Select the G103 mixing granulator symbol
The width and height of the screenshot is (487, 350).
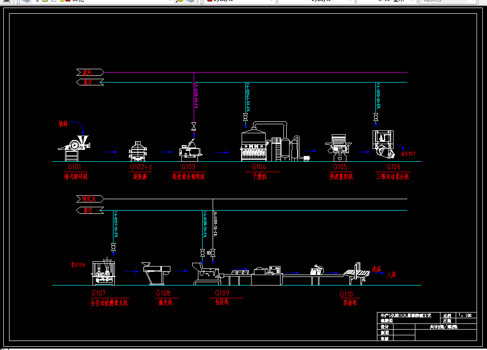(x=190, y=150)
